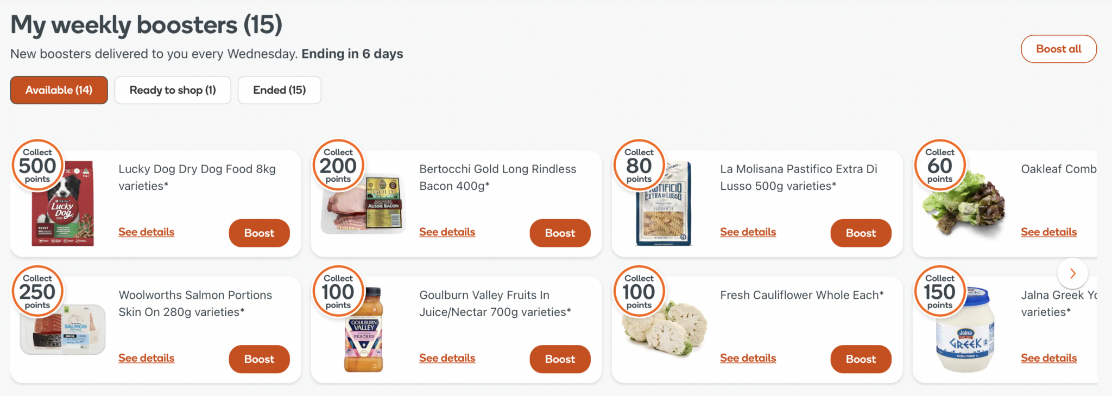
Task: Open See details for Jalna Greek yoghurt
Action: [1048, 358]
